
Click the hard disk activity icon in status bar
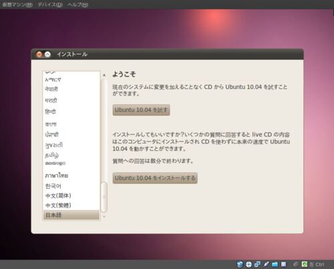240,264
